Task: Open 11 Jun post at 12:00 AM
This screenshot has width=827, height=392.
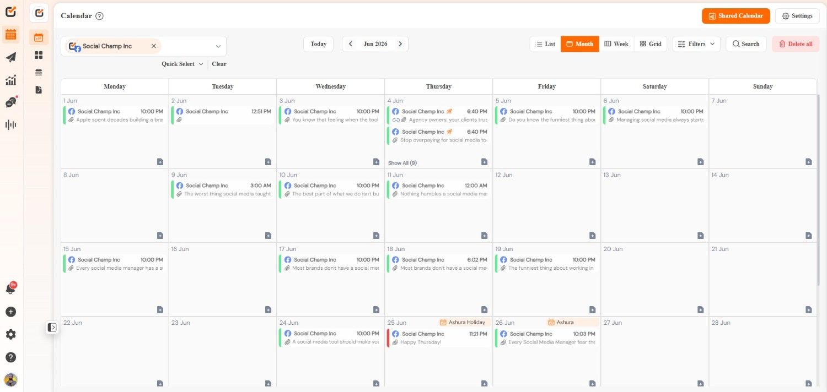Action: (438, 189)
